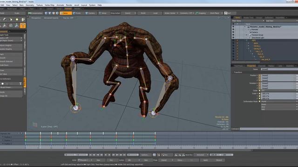Screen dimensions: 298x167
Task: Click the first key-channel icon beside Auto Key
Action: click(176, 155)
